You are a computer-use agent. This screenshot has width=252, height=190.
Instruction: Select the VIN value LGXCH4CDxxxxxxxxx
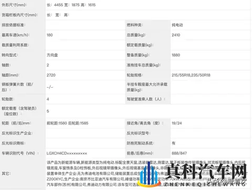click(67, 153)
